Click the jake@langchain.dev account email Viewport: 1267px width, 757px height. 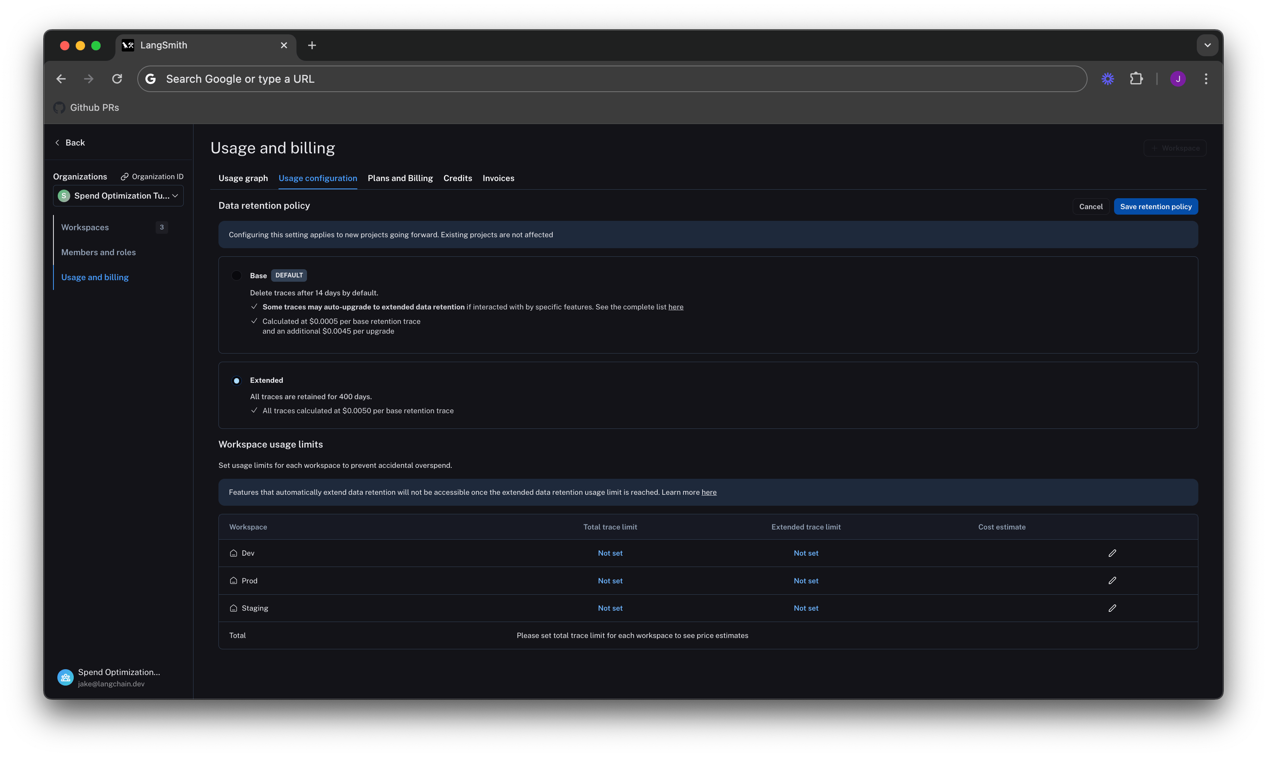pos(111,684)
